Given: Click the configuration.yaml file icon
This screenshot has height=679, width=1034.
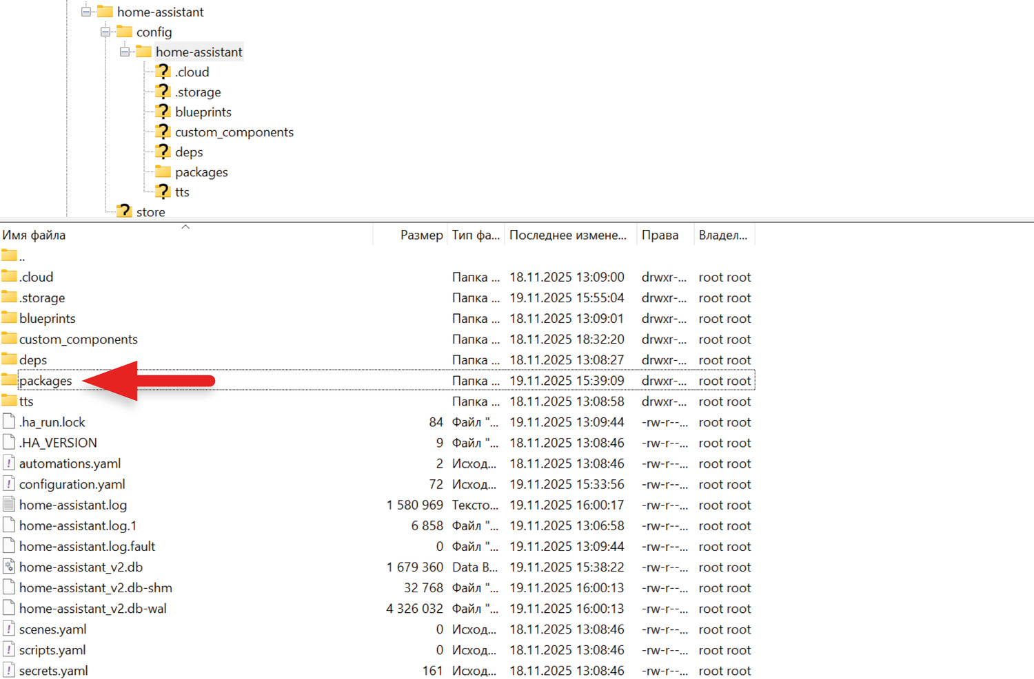Looking at the screenshot, I should [x=9, y=484].
